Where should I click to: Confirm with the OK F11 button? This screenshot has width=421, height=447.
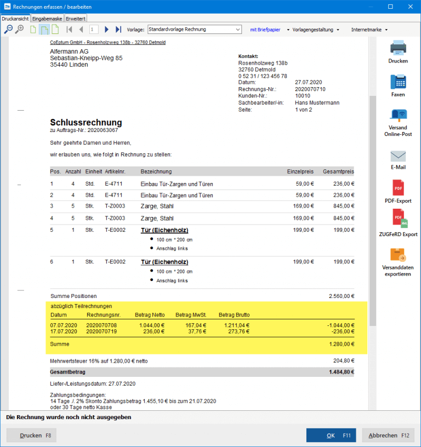point(331,435)
